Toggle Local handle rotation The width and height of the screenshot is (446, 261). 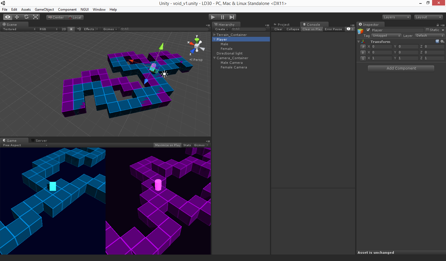tap(75, 17)
